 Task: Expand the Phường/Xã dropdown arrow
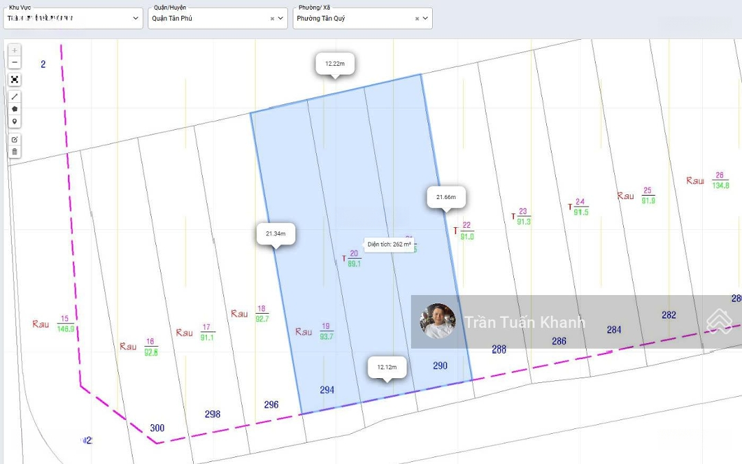[x=425, y=19]
